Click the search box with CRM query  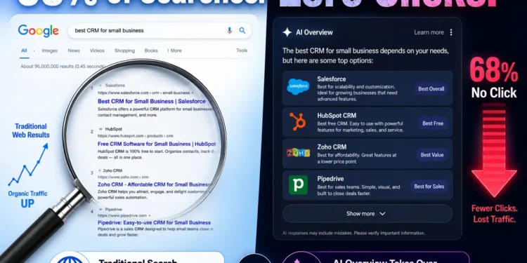click(160, 31)
